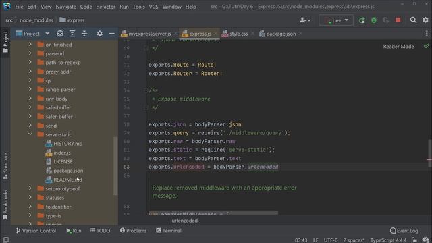Open Project panel gear options
The image size is (432, 243).
click(99, 34)
